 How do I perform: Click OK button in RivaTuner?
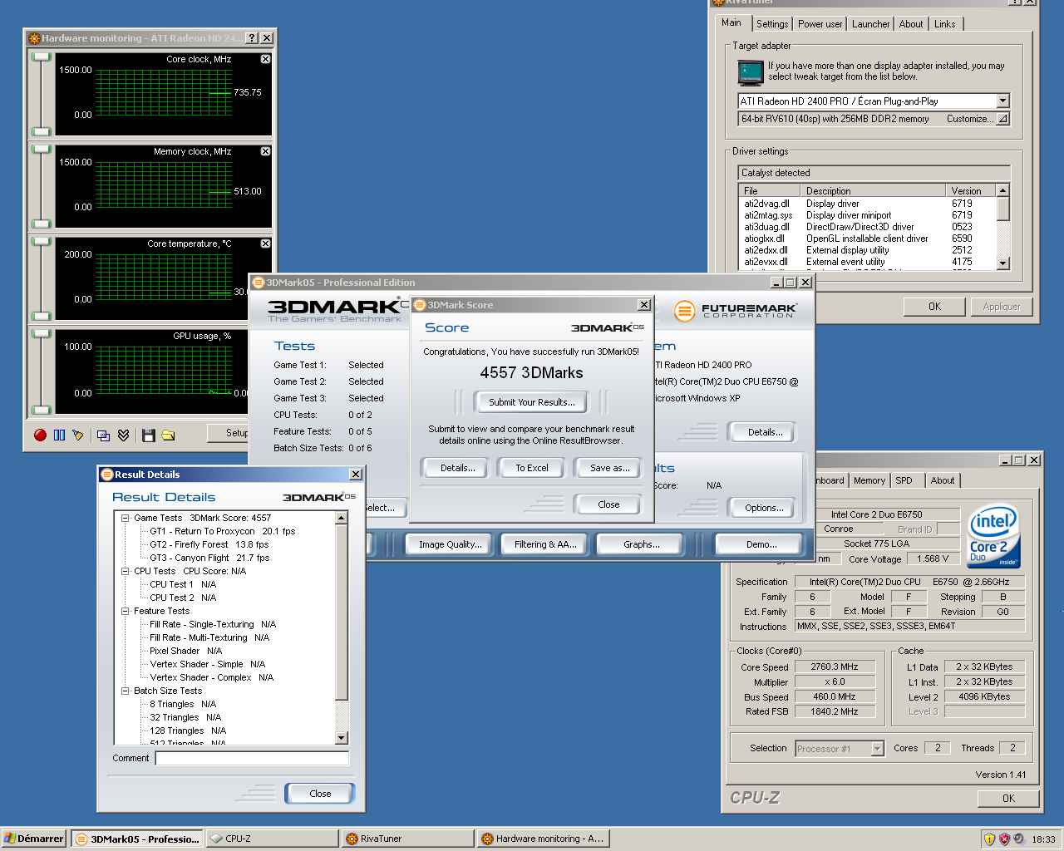[x=935, y=307]
